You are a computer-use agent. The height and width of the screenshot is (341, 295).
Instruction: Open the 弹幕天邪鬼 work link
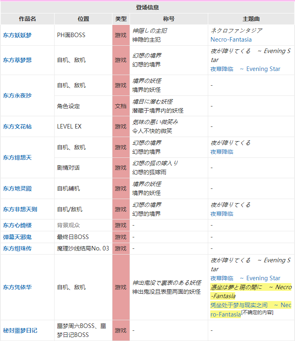coord(17,237)
